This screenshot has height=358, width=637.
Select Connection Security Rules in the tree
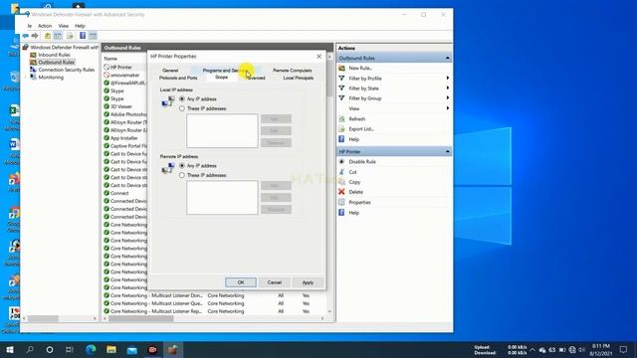[x=67, y=70]
